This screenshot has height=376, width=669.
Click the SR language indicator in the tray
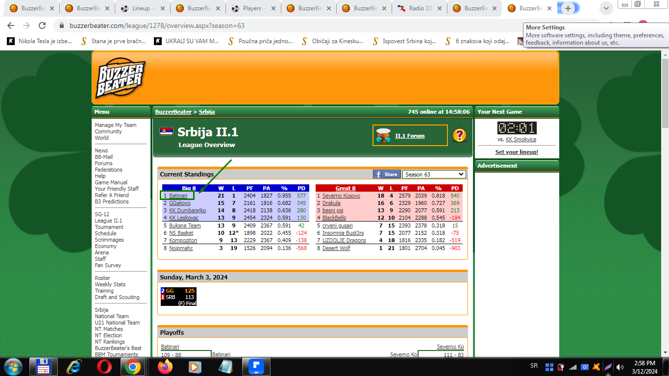[x=534, y=366]
